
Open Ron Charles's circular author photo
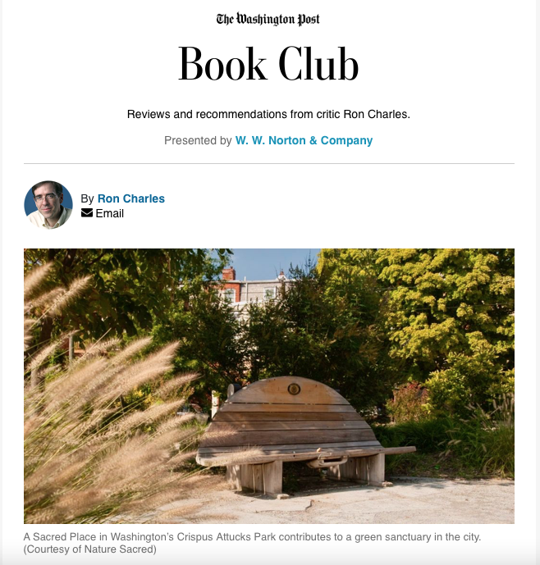48,205
